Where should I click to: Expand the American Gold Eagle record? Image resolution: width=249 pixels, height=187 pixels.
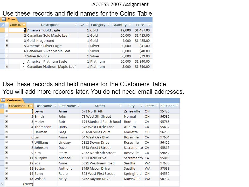[7, 30]
